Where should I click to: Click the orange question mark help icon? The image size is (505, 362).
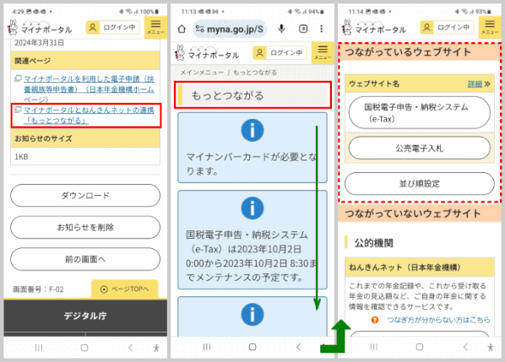375,320
